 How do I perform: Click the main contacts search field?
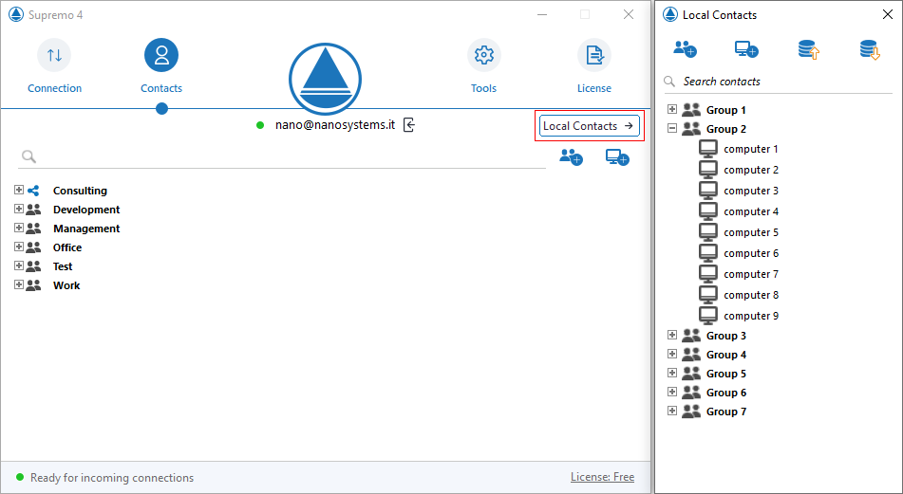(282, 156)
